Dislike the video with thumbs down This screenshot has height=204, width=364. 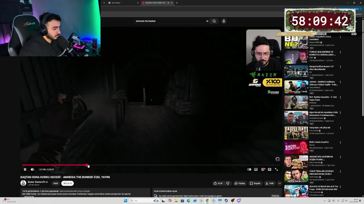point(228,183)
